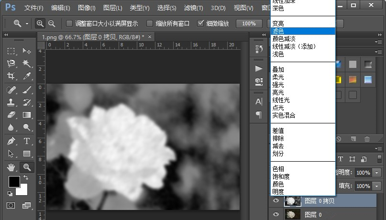Select the Hand tool
The image size is (386, 220).
tap(11, 167)
